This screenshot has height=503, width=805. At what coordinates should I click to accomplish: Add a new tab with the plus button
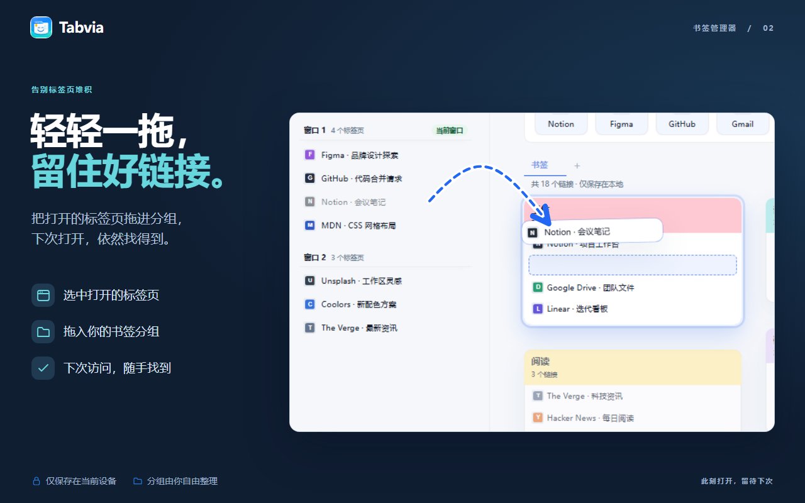577,166
